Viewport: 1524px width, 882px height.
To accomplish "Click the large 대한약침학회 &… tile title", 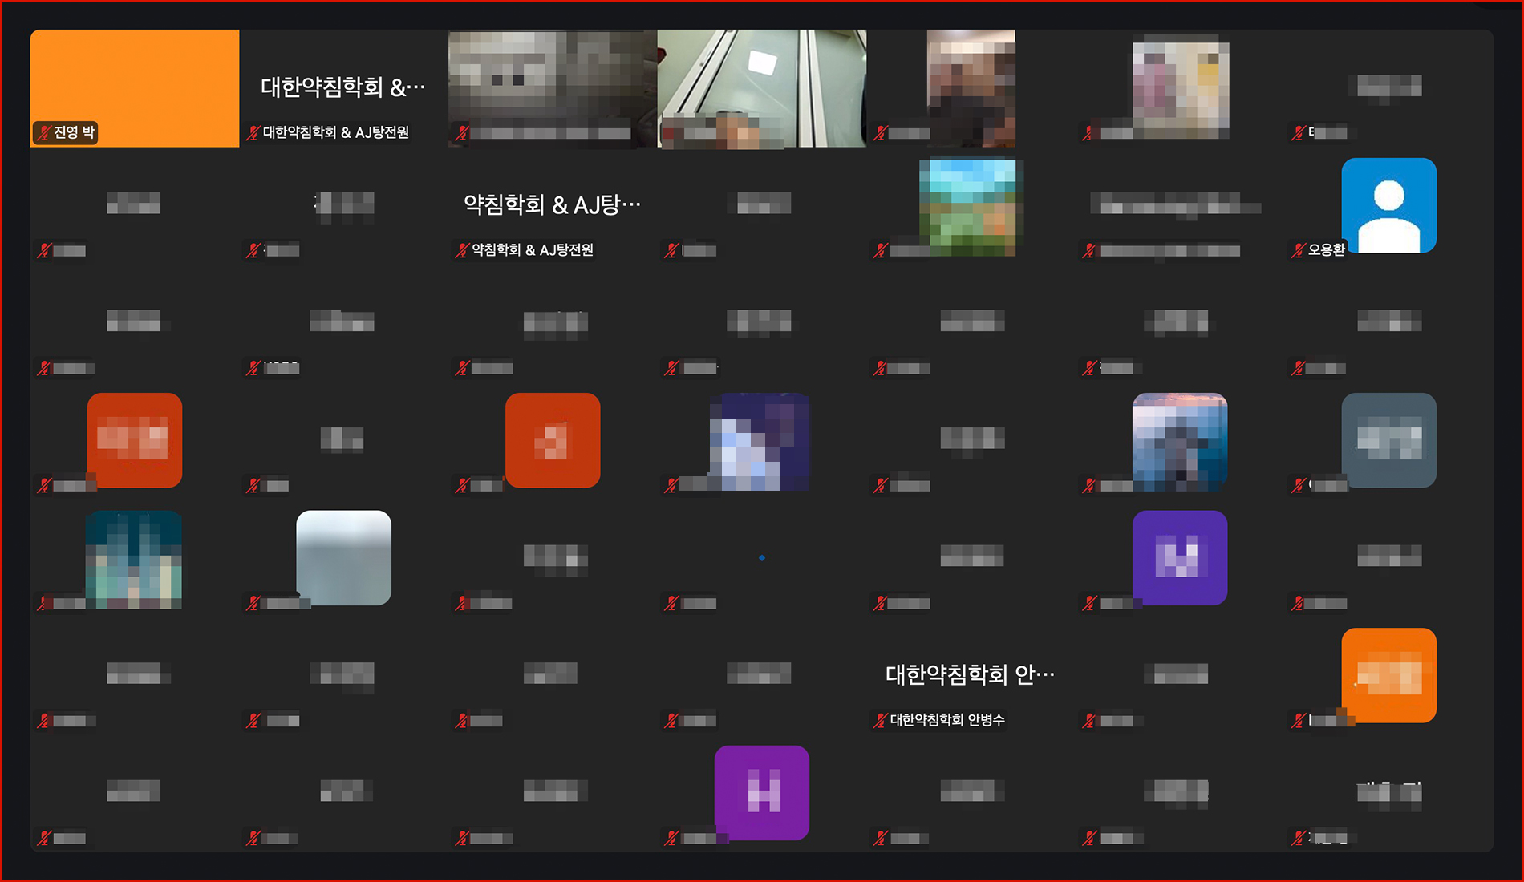I will (342, 87).
